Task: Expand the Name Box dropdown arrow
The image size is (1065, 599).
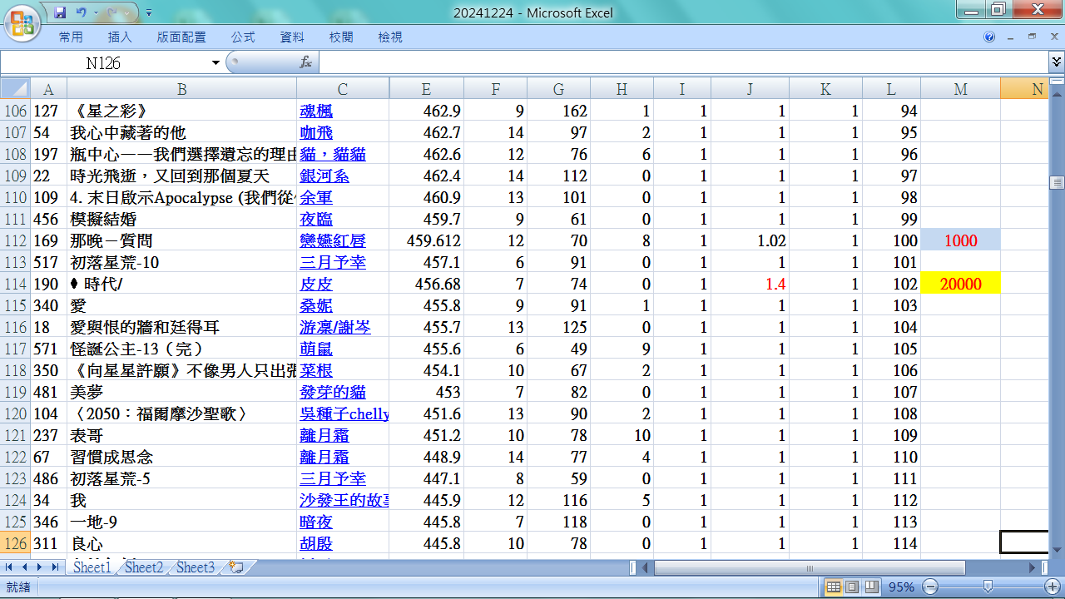Action: 216,62
